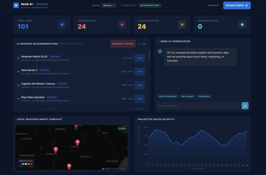Click the cart icon in Review Order
The width and height of the screenshot is (266, 175).
[247, 5]
